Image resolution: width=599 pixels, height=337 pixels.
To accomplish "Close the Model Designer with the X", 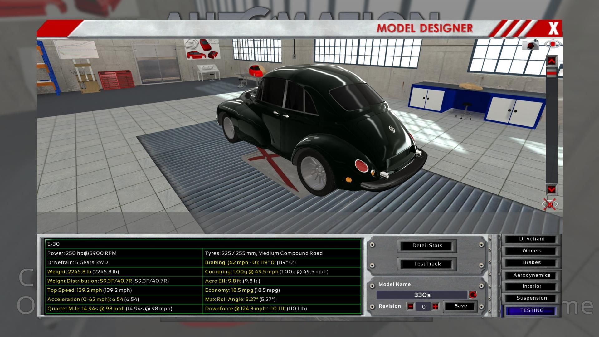I will (553, 29).
